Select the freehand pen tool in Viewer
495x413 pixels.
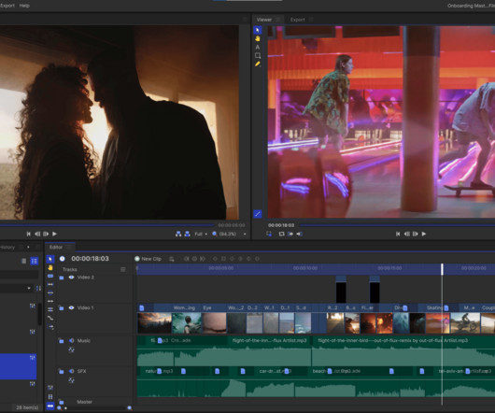point(257,64)
